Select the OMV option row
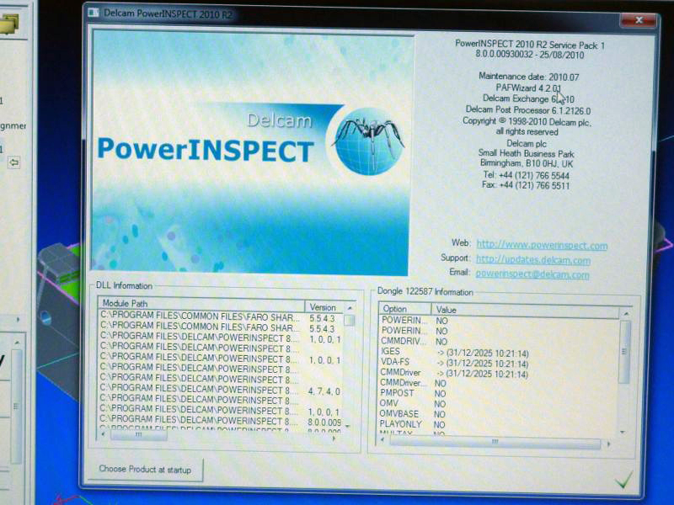674x505 pixels. click(498, 404)
